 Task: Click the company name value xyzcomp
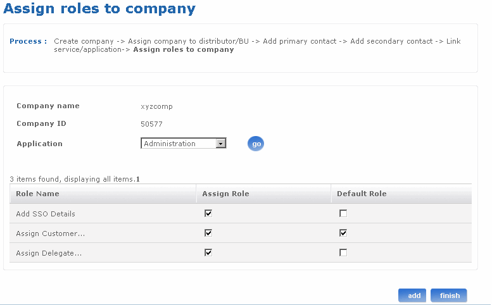click(156, 107)
